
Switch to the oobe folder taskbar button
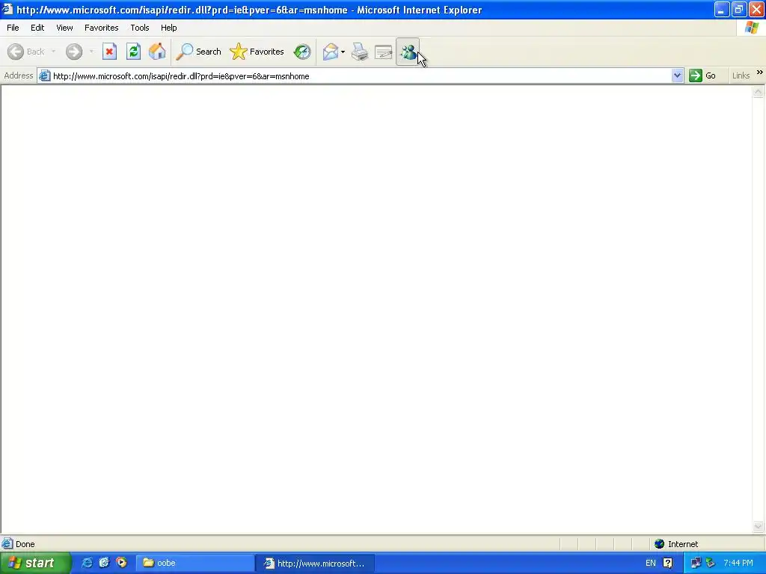point(194,564)
